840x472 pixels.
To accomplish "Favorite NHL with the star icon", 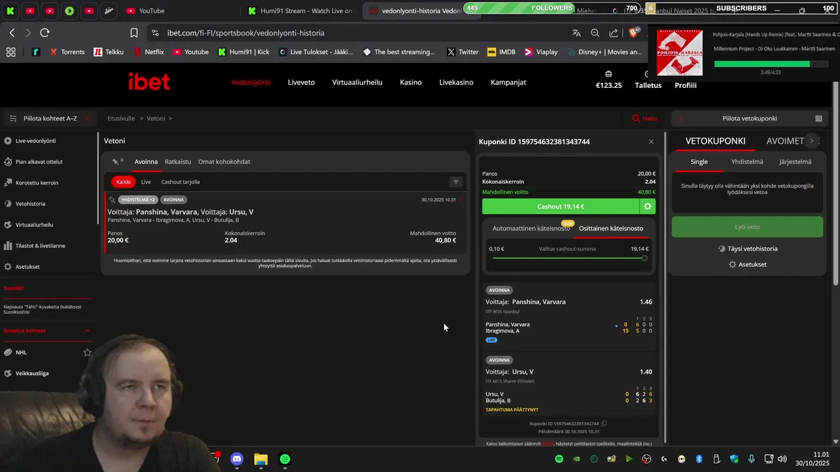I will coord(87,352).
